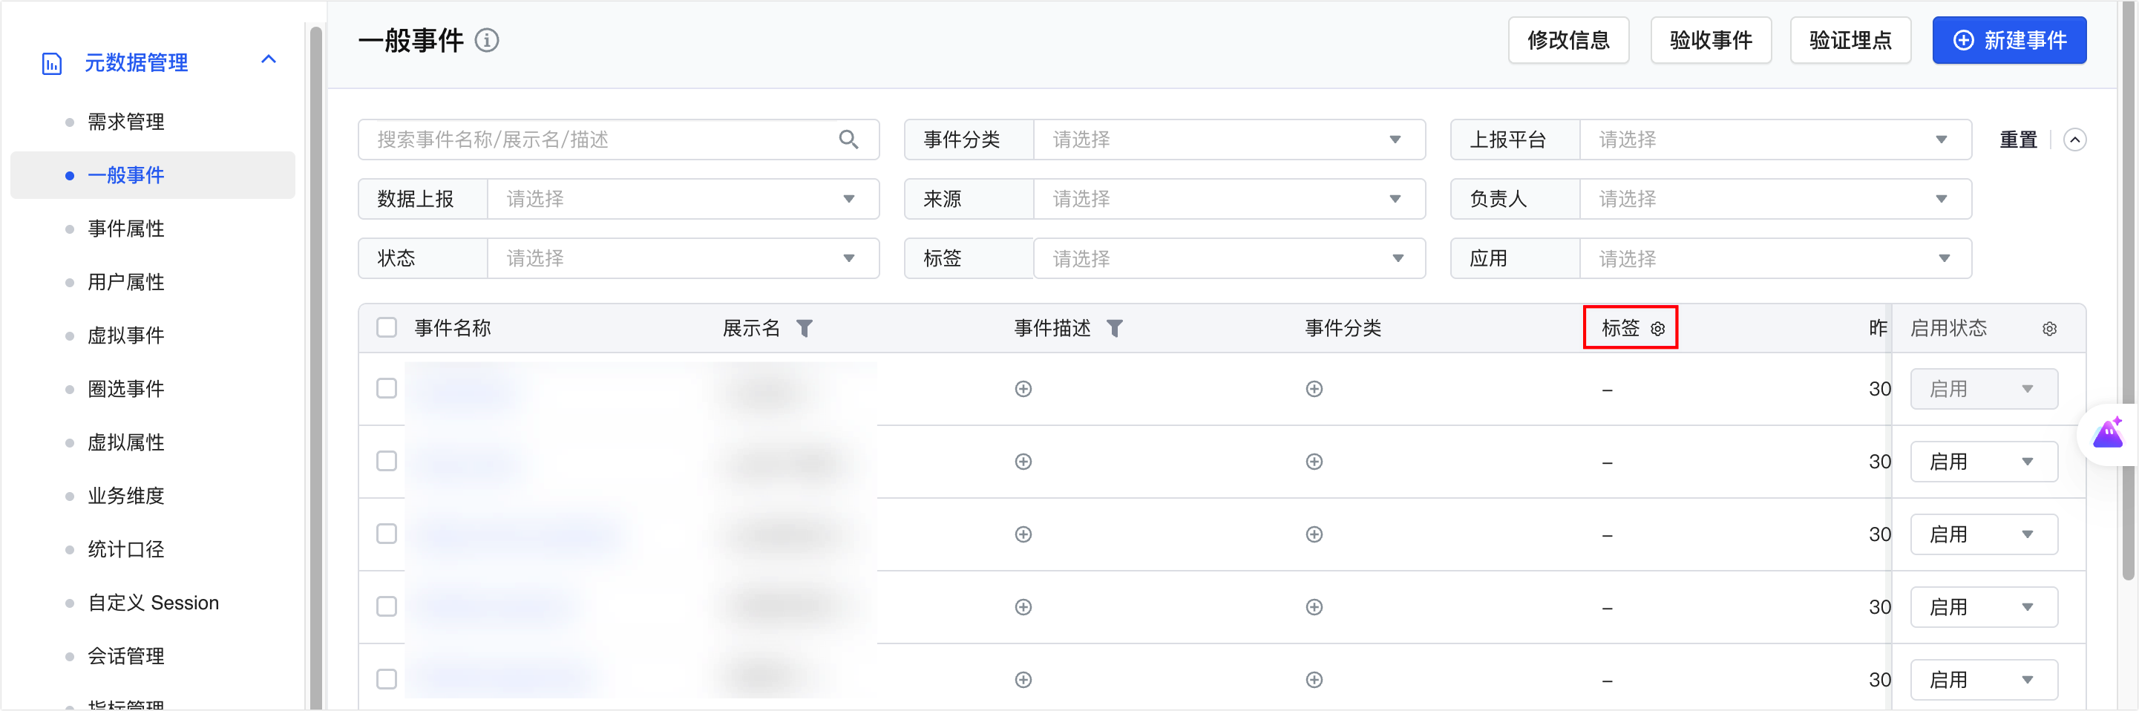Go to 事件属性 in sidebar
Screen dimensions: 2139x711
126,229
